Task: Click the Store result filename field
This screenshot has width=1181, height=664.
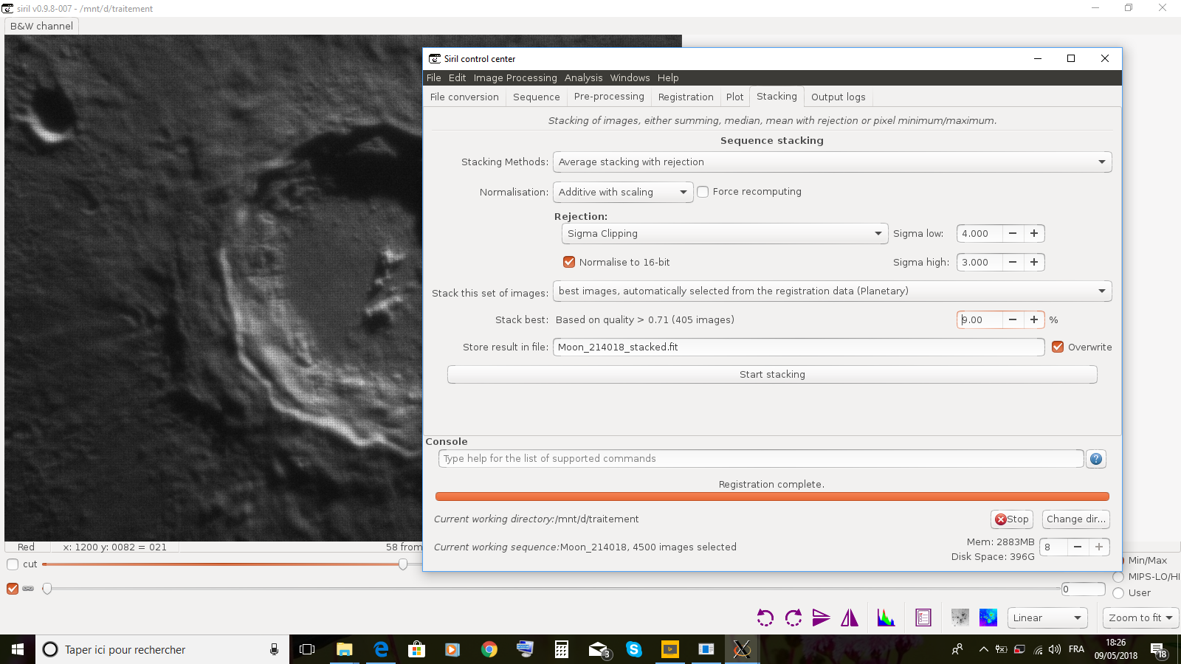Action: 799,347
